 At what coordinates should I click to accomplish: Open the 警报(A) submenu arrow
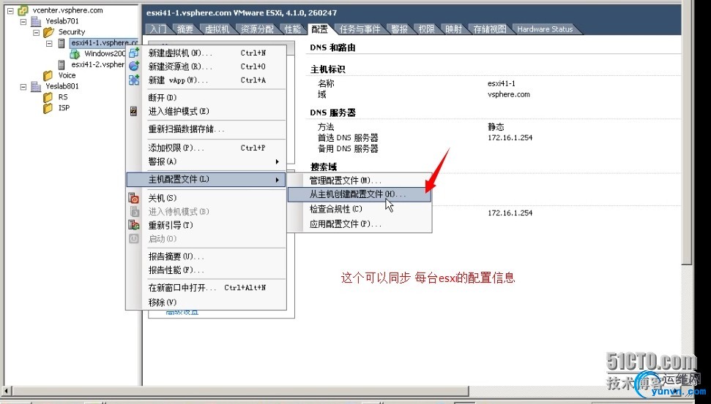point(277,161)
